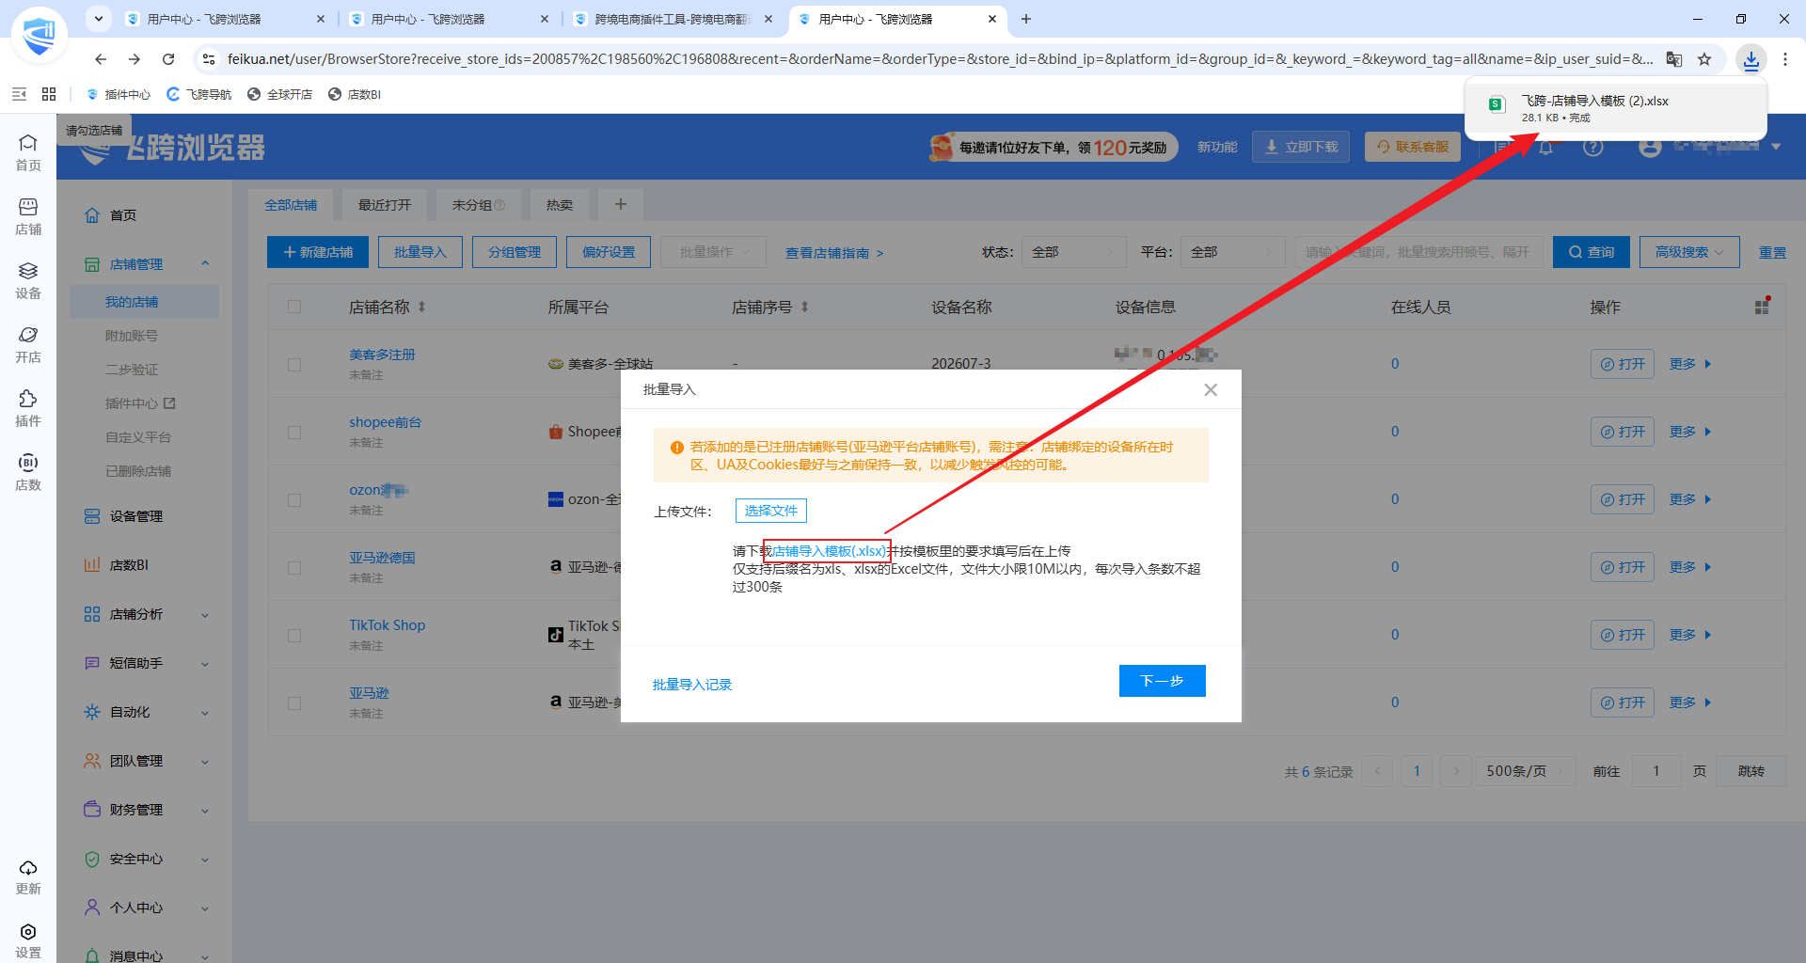The height and width of the screenshot is (963, 1806).
Task: Click the 飞跨导航 bookmark
Action: [x=199, y=94]
